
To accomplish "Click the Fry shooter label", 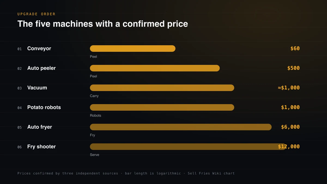I will click(41, 147).
